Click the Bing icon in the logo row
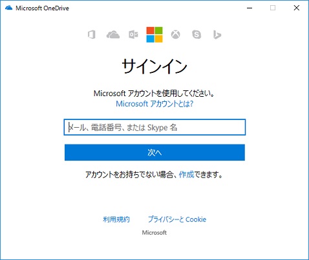The height and width of the screenshot is (260, 309). [217, 35]
